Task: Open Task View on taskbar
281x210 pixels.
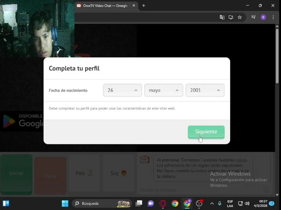Action: (x=139, y=203)
